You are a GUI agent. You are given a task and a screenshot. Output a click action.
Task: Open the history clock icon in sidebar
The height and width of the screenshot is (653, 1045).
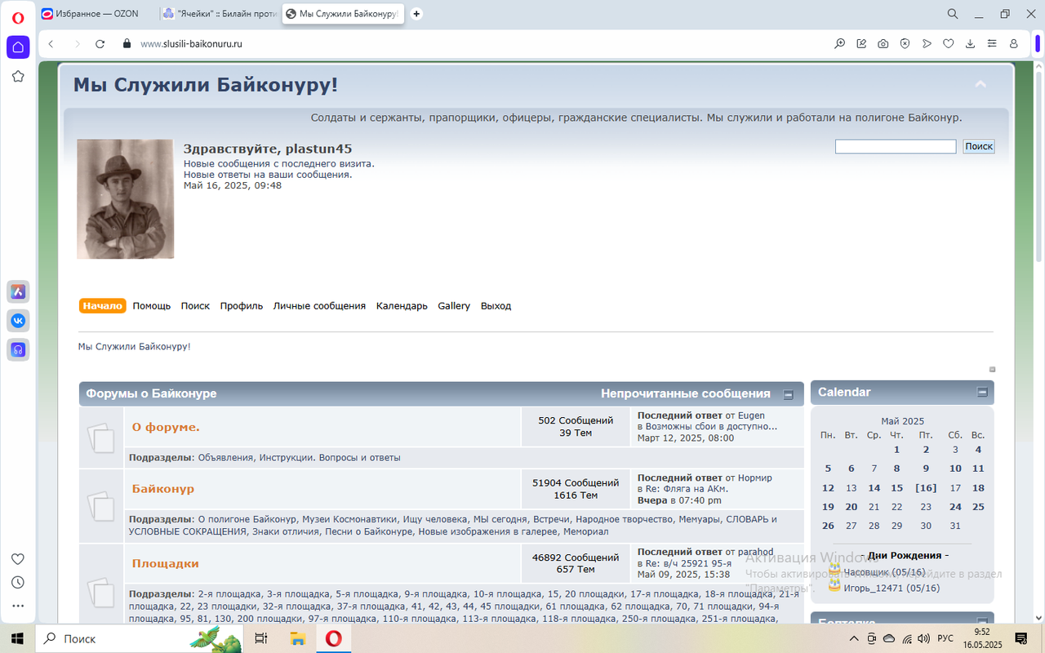(x=18, y=583)
